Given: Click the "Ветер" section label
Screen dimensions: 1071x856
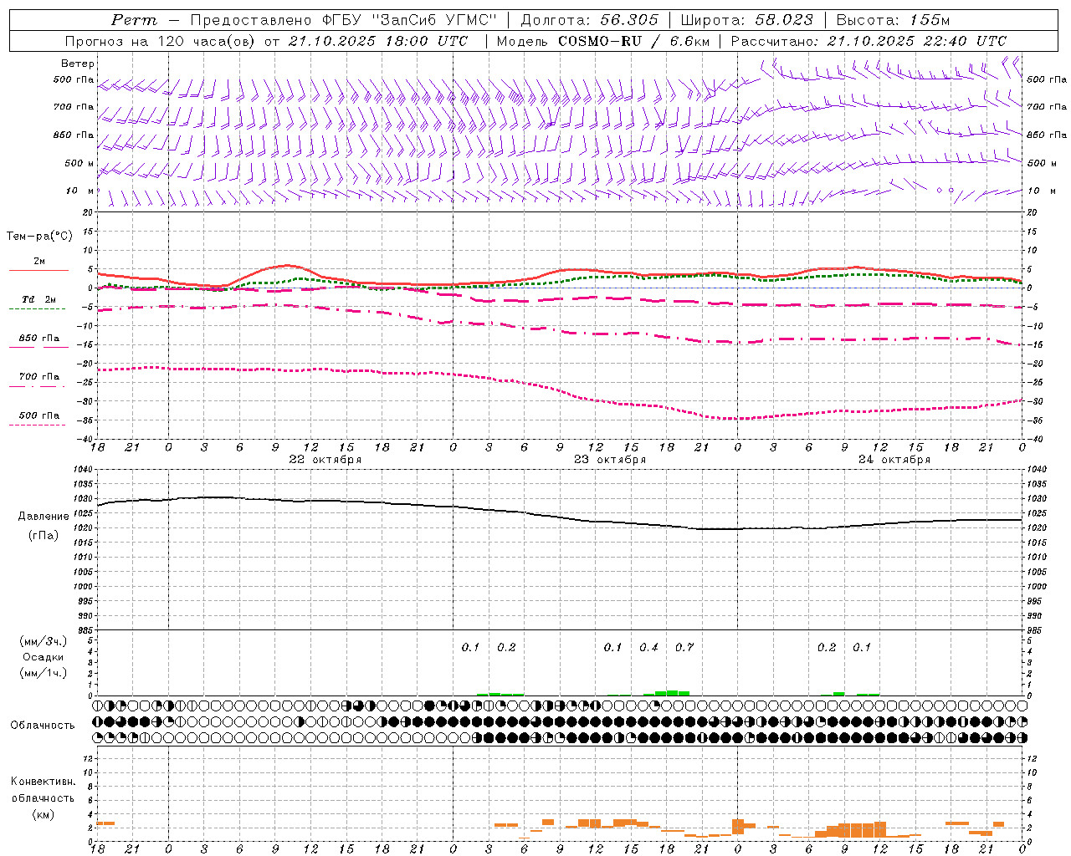Looking at the screenshot, I should (78, 64).
